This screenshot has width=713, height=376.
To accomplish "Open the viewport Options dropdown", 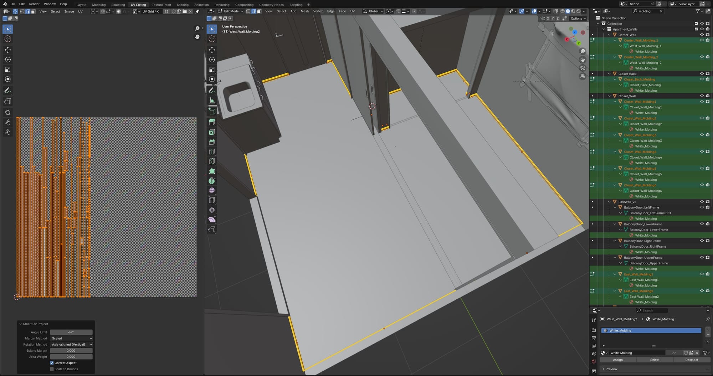I will [578, 18].
